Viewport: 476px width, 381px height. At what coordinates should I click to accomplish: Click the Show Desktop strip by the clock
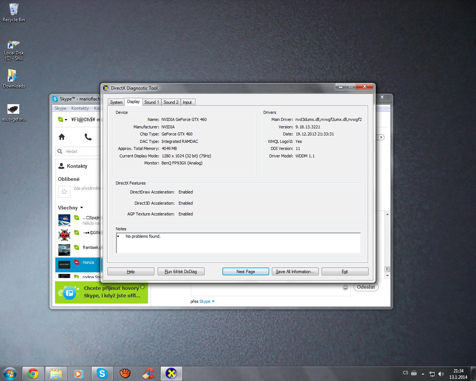(x=473, y=374)
